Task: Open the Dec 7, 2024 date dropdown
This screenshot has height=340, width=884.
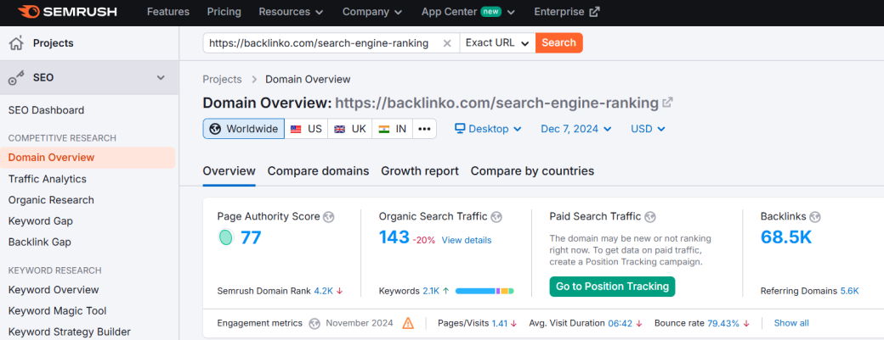Action: coord(576,129)
